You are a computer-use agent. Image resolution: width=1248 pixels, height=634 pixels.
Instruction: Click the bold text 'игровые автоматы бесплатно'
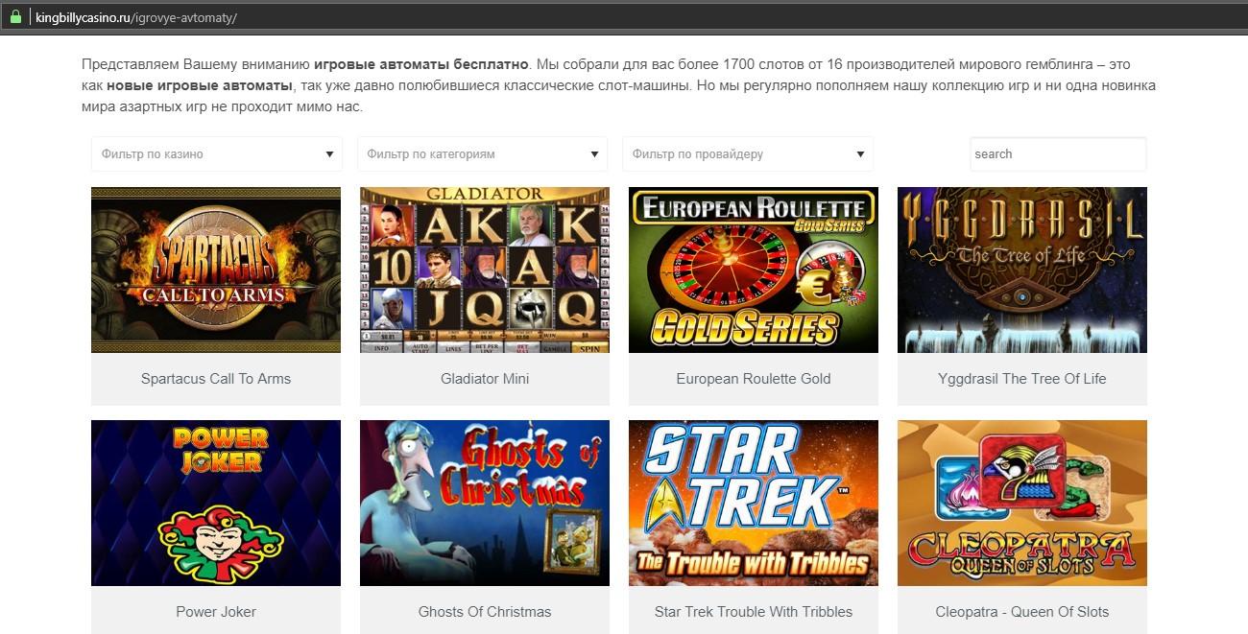click(421, 64)
